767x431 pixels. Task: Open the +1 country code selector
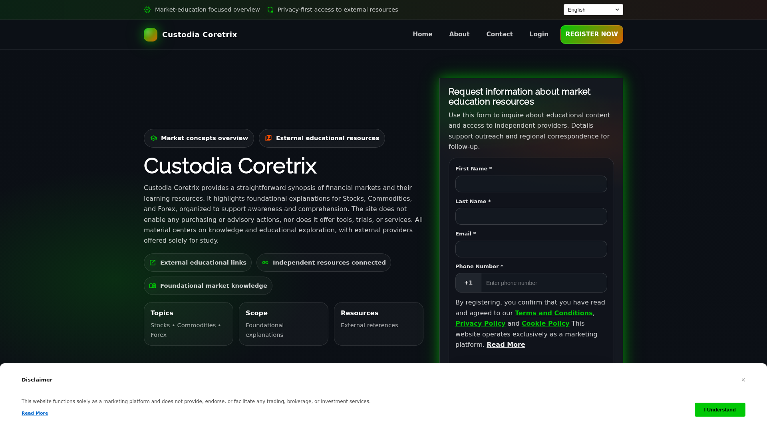coord(469,283)
